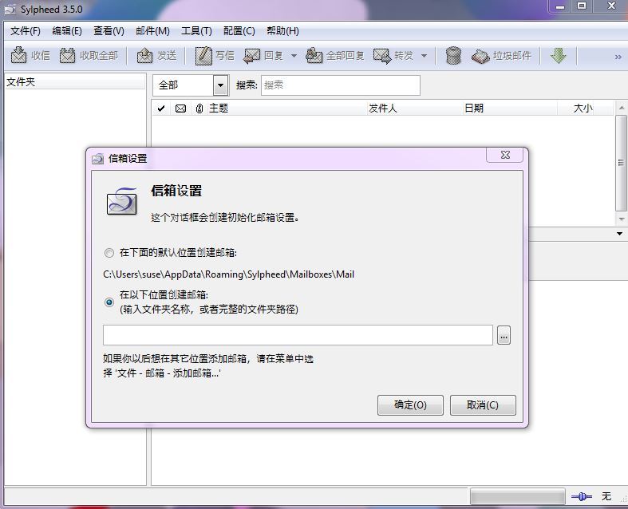Click the Sylpheed icon in main title bar
The width and height of the screenshot is (628, 509).
click(10, 10)
